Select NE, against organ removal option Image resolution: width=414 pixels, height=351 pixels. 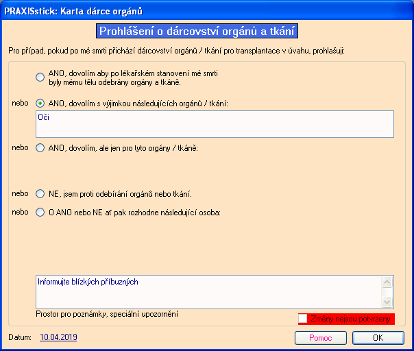tap(40, 193)
